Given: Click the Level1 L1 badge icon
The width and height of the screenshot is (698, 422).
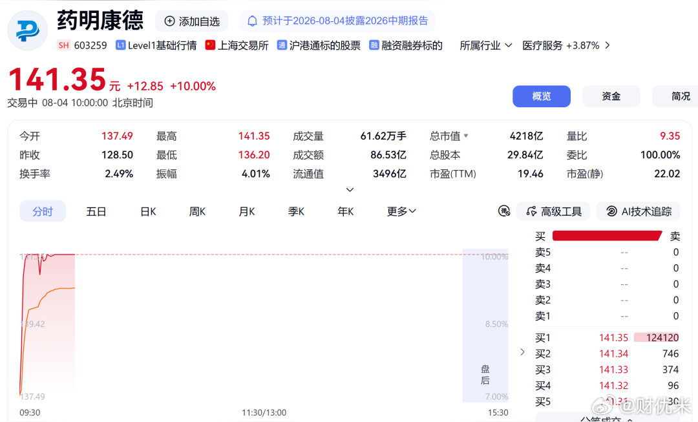Looking at the screenshot, I should tap(120, 45).
